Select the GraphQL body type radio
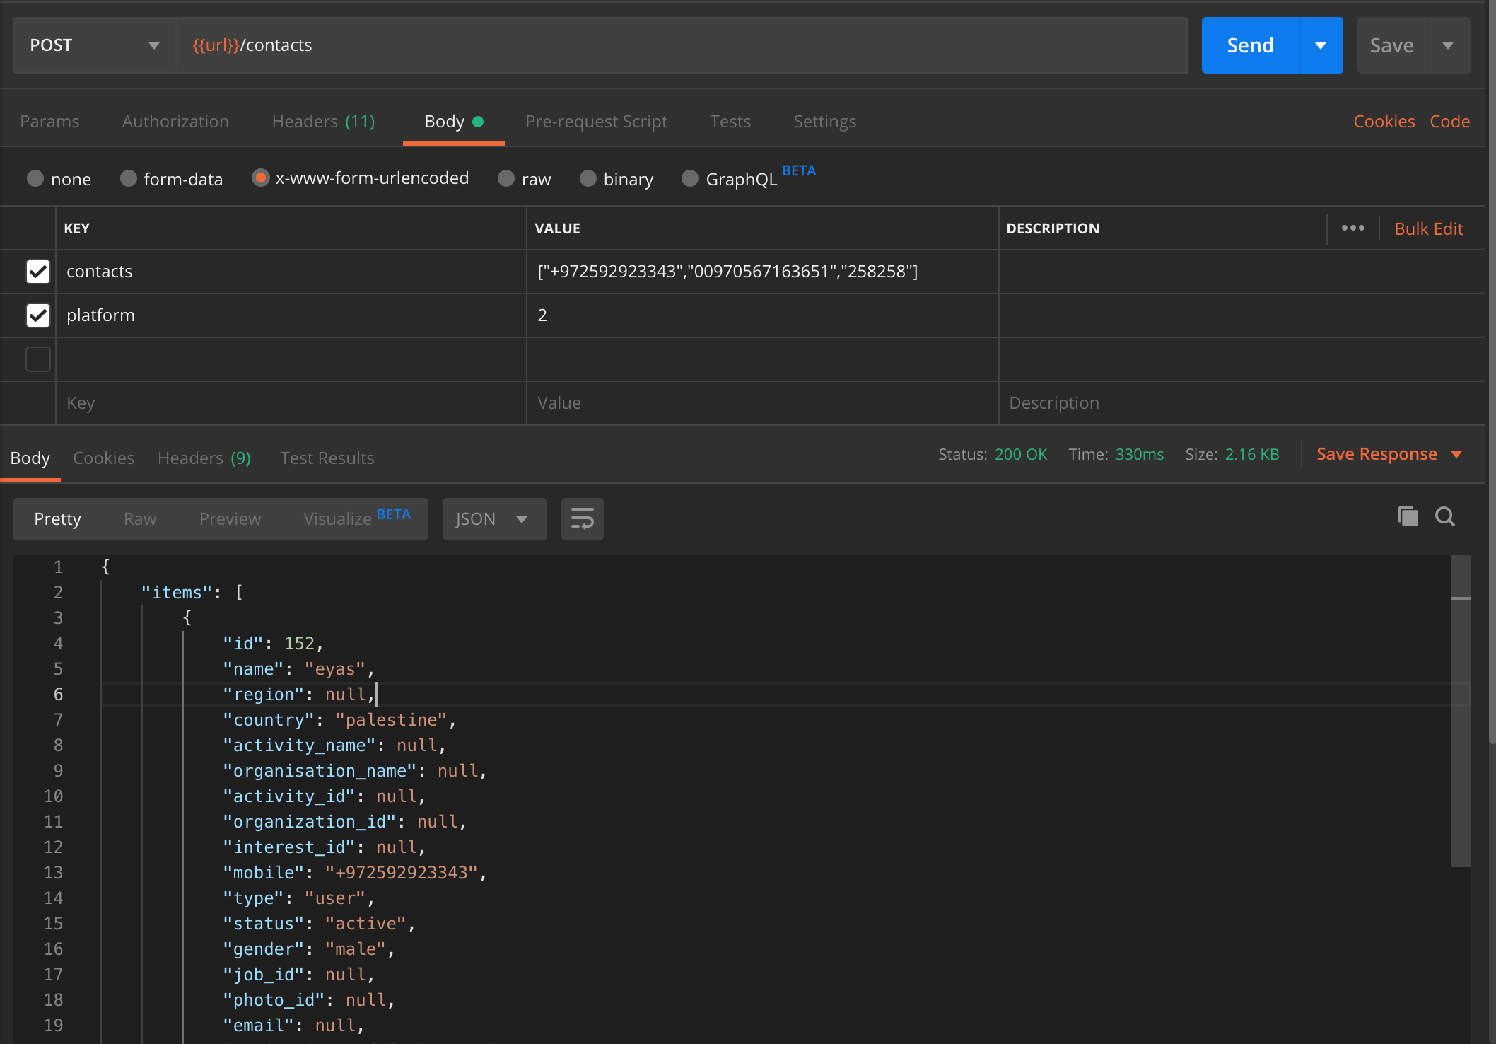This screenshot has width=1496, height=1044. (690, 178)
